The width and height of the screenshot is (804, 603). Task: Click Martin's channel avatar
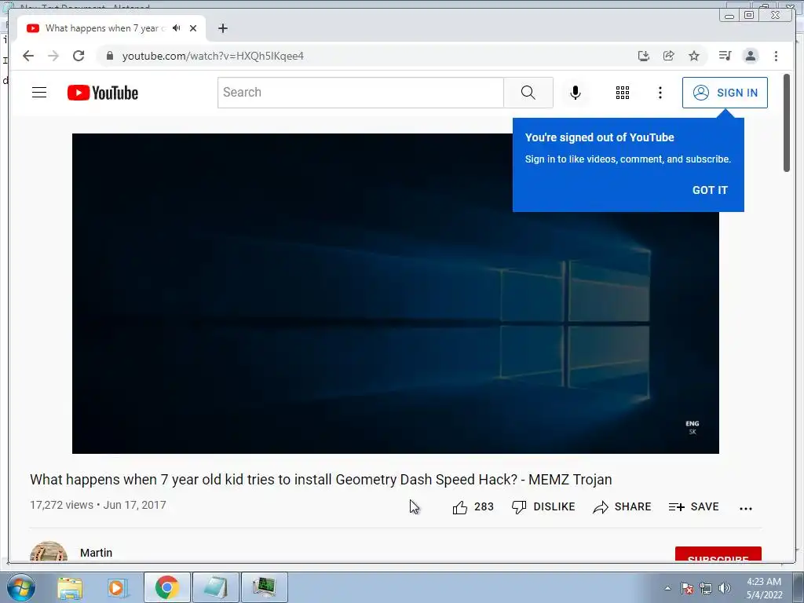tap(49, 551)
